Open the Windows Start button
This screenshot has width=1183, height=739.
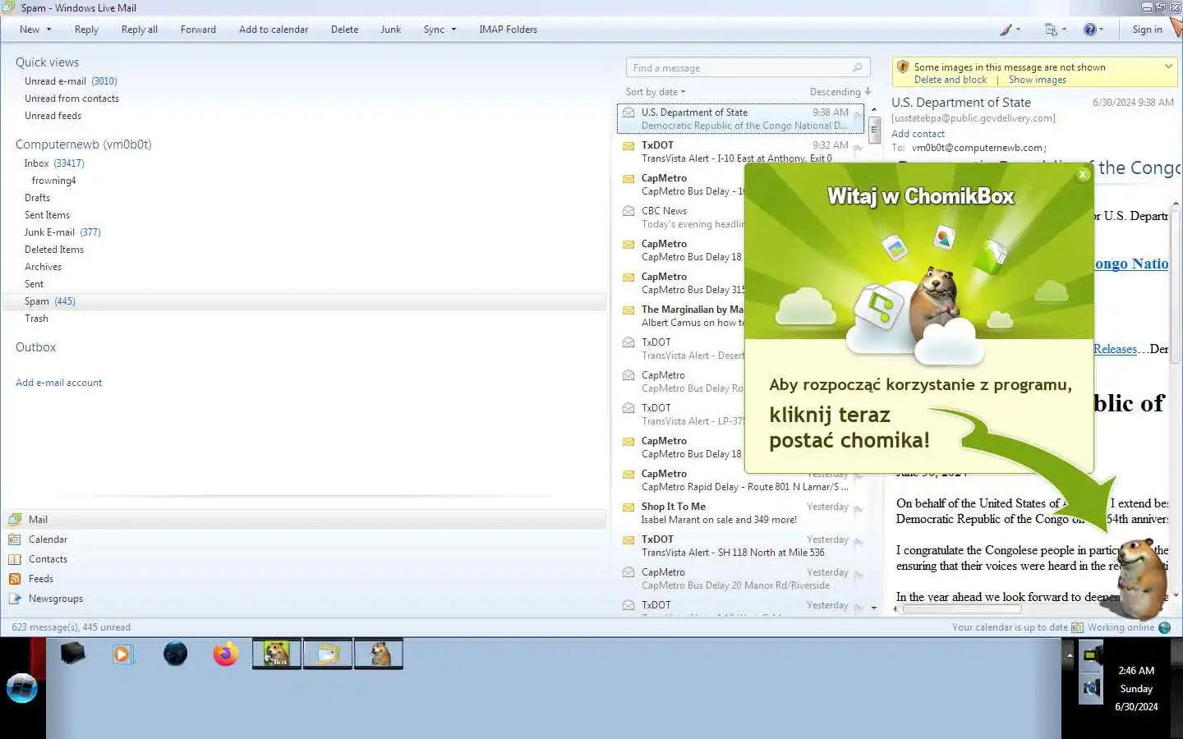(22, 688)
